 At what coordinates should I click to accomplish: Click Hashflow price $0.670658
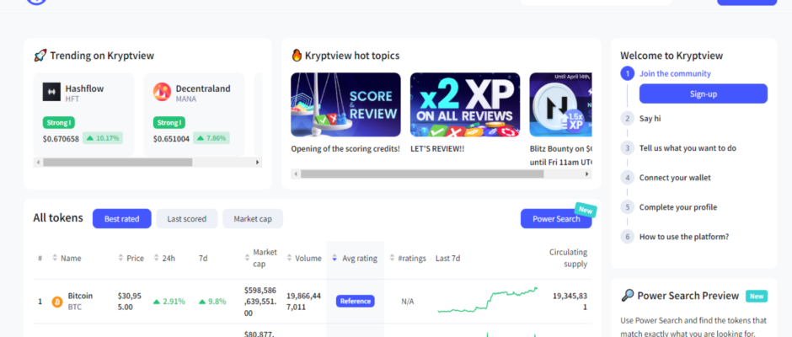(x=62, y=138)
